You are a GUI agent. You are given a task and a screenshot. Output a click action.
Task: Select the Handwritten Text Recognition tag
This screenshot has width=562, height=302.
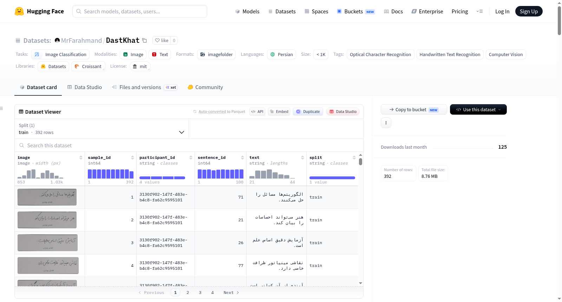point(450,54)
